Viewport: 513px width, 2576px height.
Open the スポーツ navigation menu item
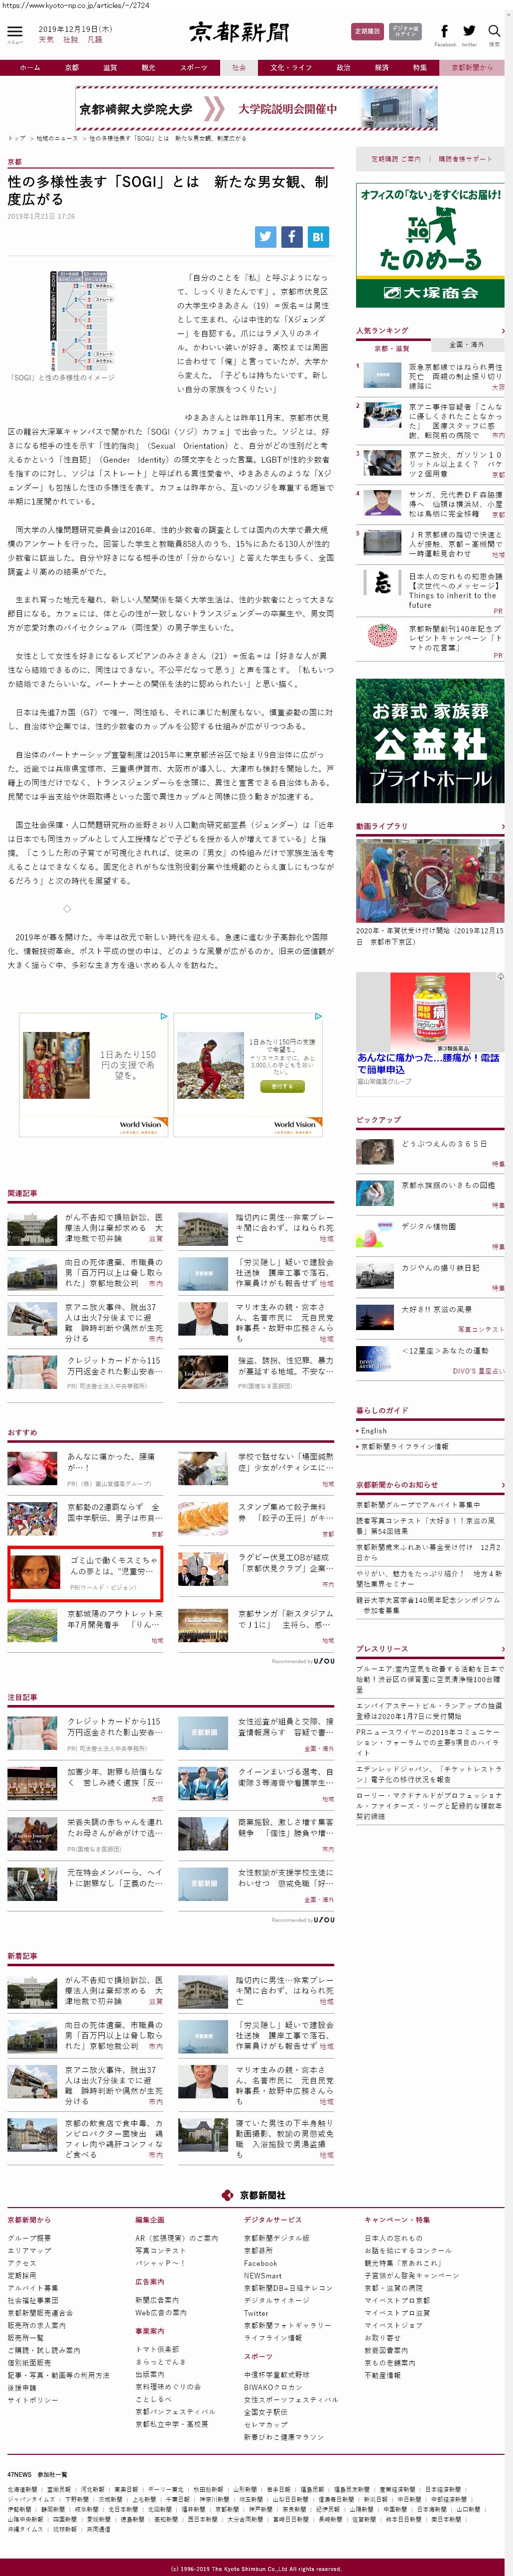click(194, 68)
